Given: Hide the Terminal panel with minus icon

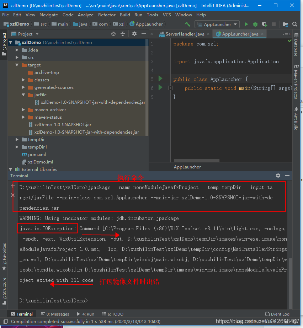Looking at the screenshot, I should point(287,176).
